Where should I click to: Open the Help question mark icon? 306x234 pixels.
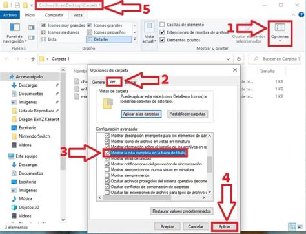(301, 15)
